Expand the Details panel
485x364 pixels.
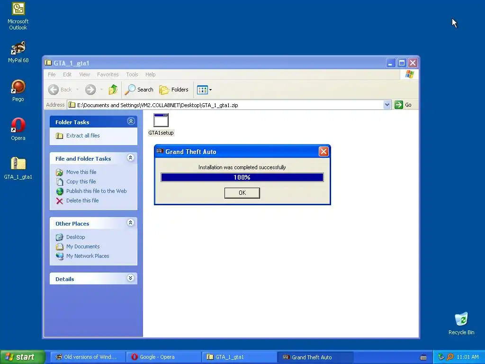coord(131,278)
